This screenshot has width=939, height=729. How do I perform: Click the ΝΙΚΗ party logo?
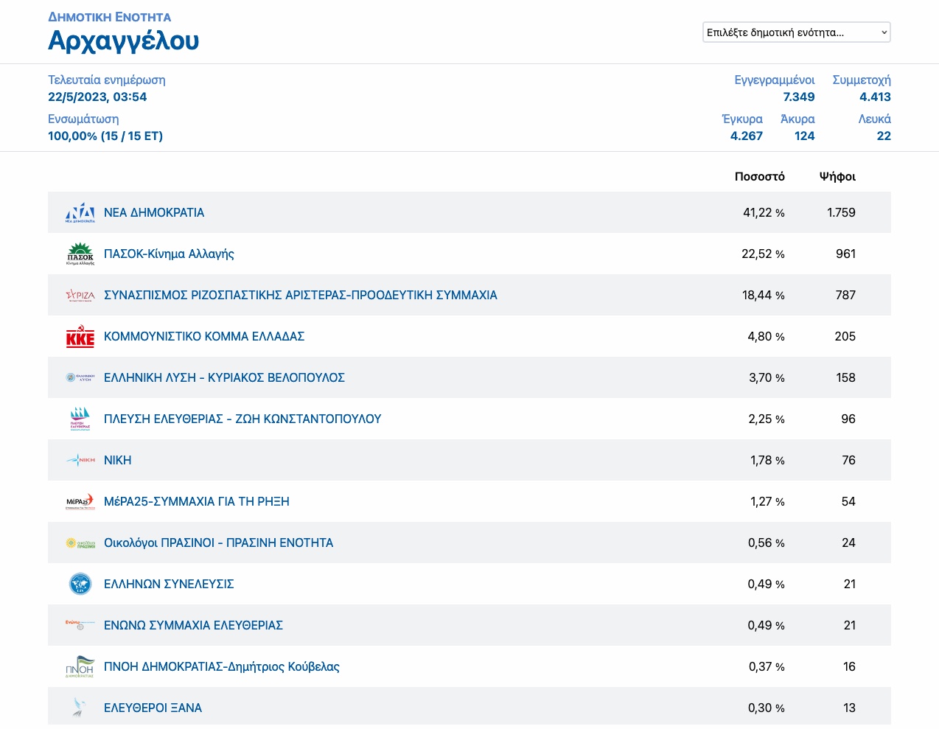click(x=80, y=460)
